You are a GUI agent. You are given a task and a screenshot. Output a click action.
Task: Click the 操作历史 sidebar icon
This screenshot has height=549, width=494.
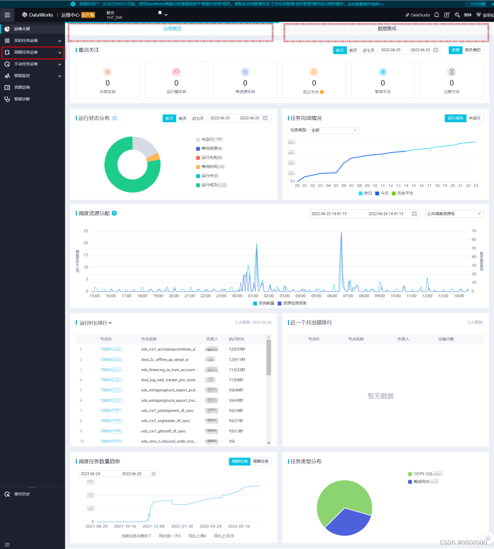[x=7, y=494]
